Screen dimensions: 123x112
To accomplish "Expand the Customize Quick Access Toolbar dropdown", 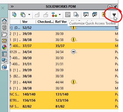I will click(114, 15).
